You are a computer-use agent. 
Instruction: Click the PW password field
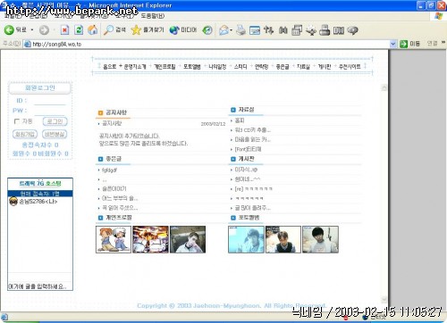(x=50, y=111)
